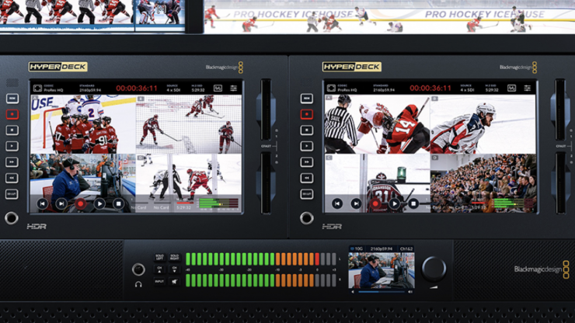Screen dimensions: 575x323
Task: Click volume slider beneath audio monitor preview
Action: (381, 291)
